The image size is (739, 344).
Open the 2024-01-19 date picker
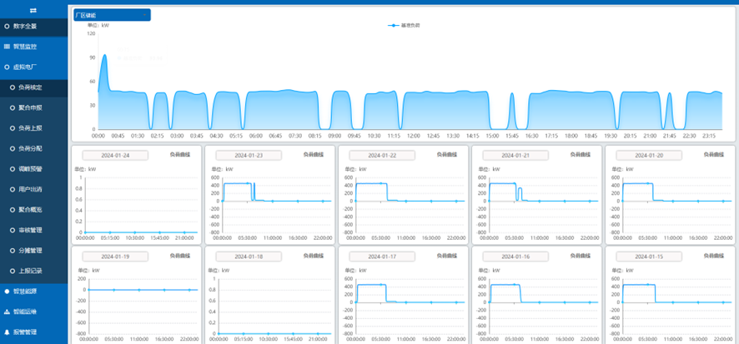(x=115, y=257)
